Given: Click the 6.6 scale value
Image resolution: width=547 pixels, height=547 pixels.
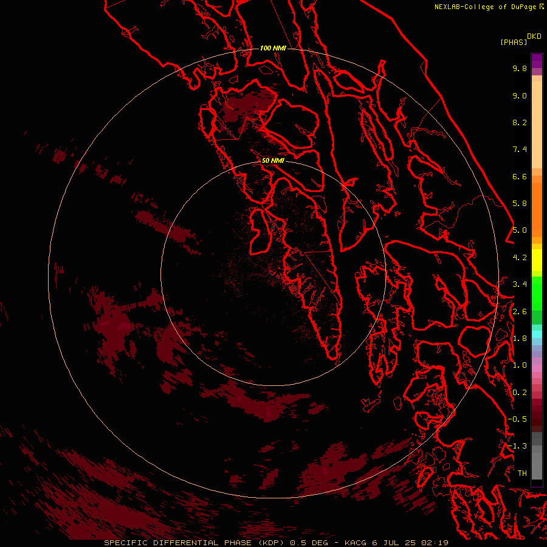Looking at the screenshot, I should point(520,176).
